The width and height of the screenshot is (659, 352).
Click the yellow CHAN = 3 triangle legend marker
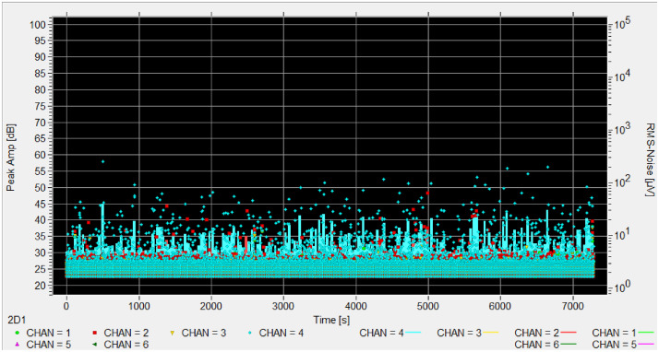pos(173,334)
